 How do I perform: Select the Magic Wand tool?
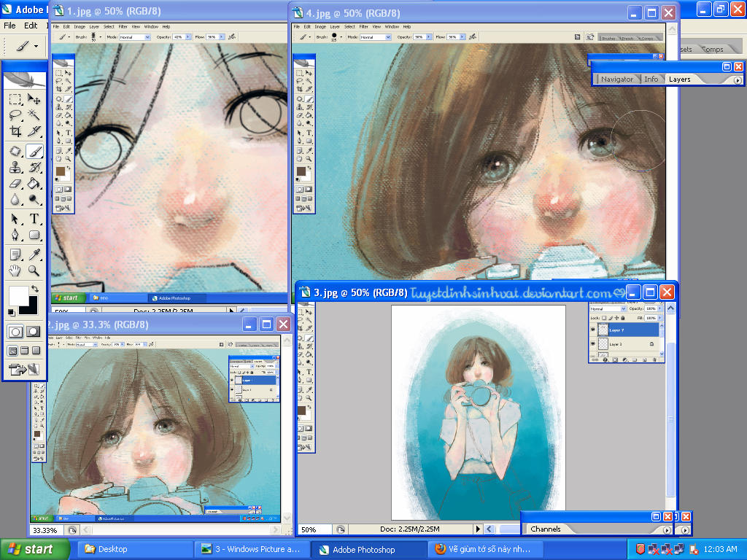(34, 115)
